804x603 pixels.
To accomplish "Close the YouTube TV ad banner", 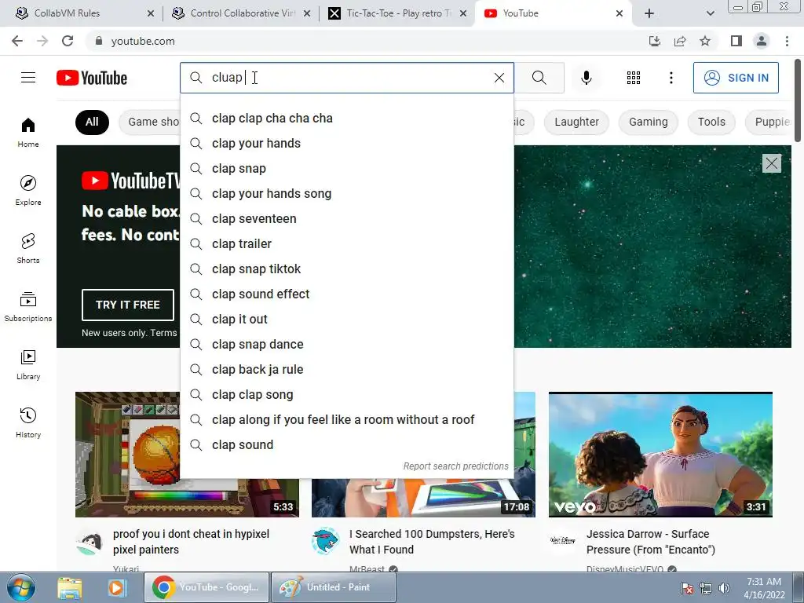I will pos(771,163).
